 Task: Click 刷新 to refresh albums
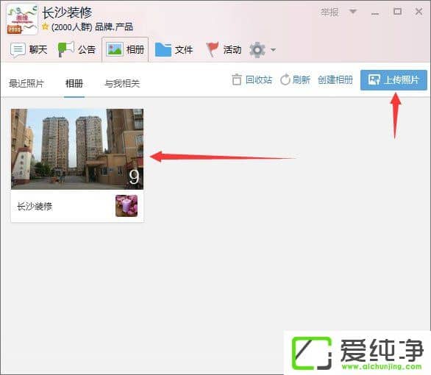pyautogui.click(x=295, y=80)
